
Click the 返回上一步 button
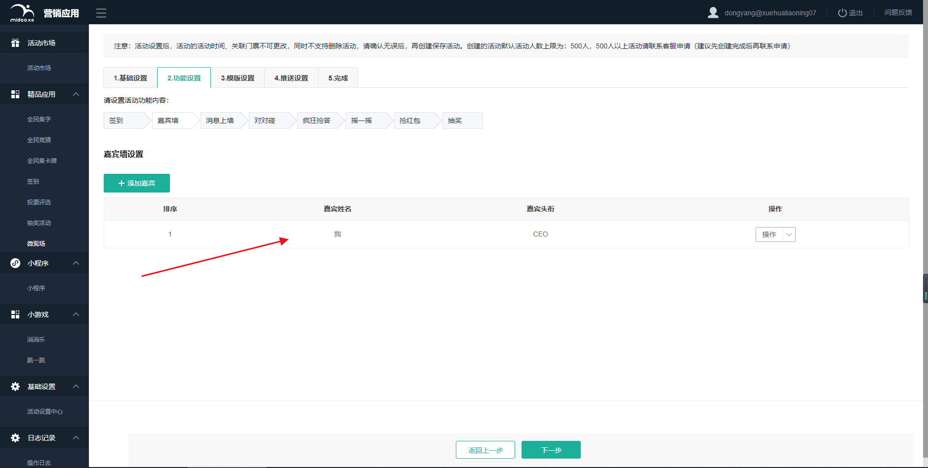pos(485,450)
